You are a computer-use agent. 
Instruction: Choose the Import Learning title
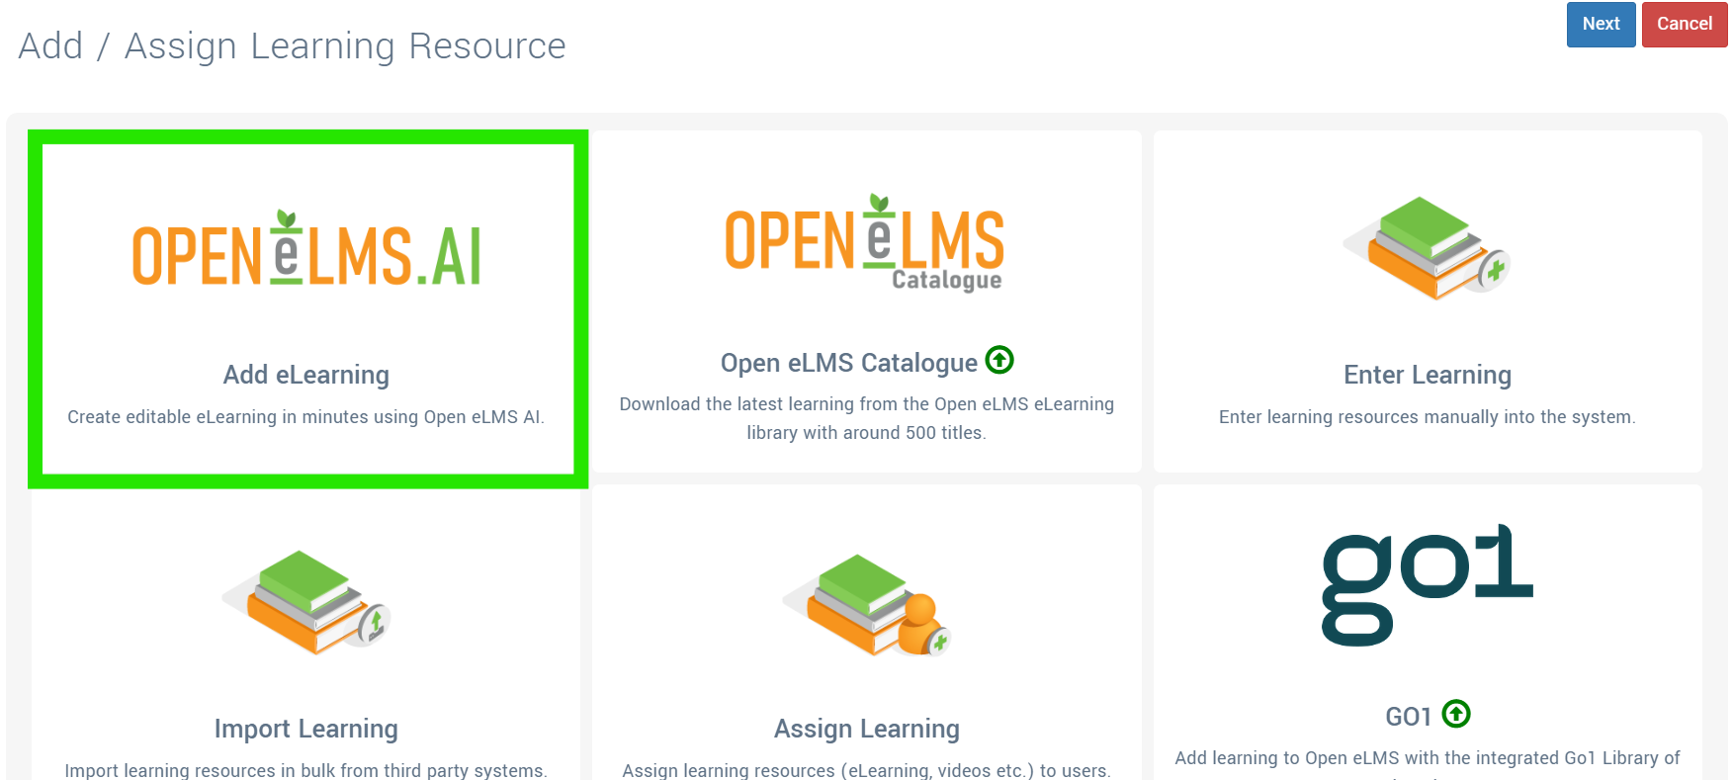pyautogui.click(x=306, y=729)
